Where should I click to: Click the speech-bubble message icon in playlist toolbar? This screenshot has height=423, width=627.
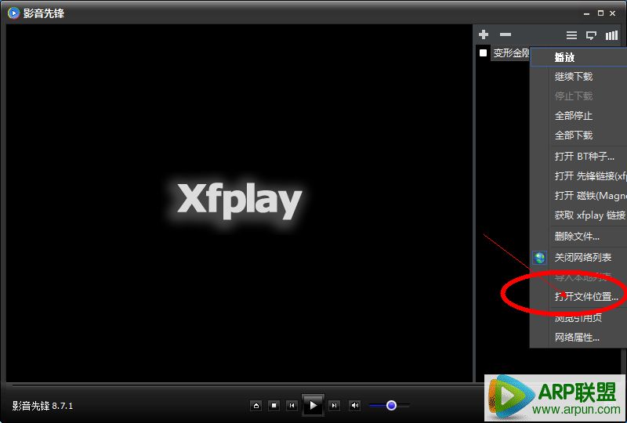(592, 35)
